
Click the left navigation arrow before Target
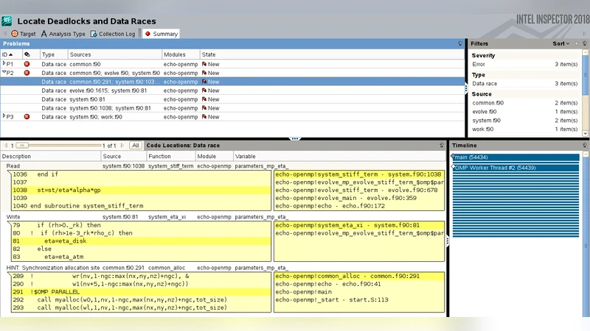coord(5,33)
